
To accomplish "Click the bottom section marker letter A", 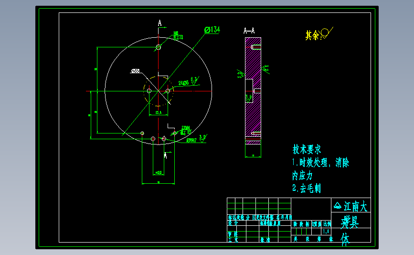I will [166, 156].
